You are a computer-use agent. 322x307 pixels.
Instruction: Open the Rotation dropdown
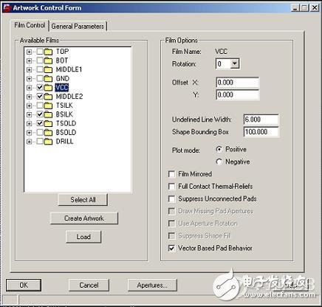pyautogui.click(x=235, y=64)
